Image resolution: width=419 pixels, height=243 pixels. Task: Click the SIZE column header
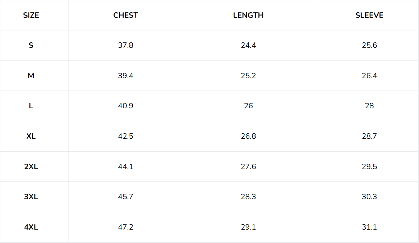pyautogui.click(x=31, y=15)
